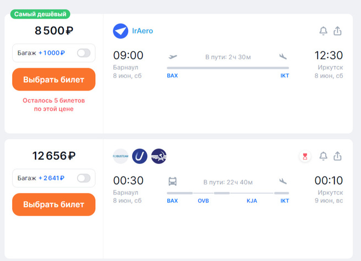The image size is (361, 261).
Task: Click the OVB stopover airport code
Action: click(x=204, y=201)
